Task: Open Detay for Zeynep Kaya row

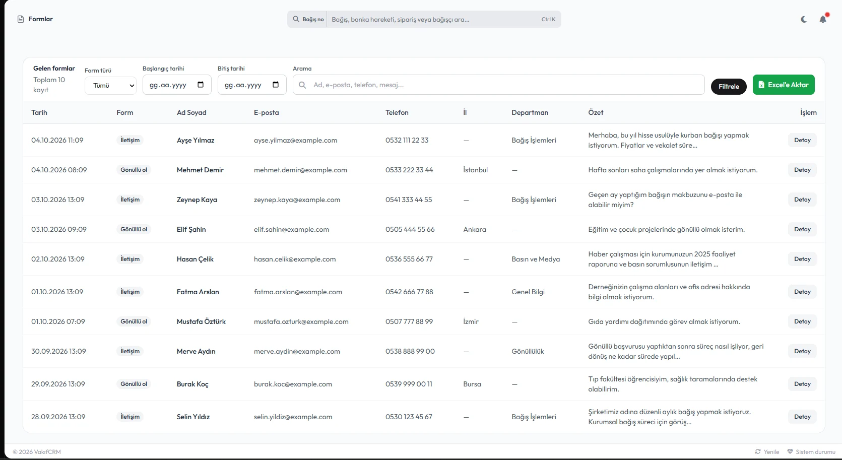Action: click(802, 200)
